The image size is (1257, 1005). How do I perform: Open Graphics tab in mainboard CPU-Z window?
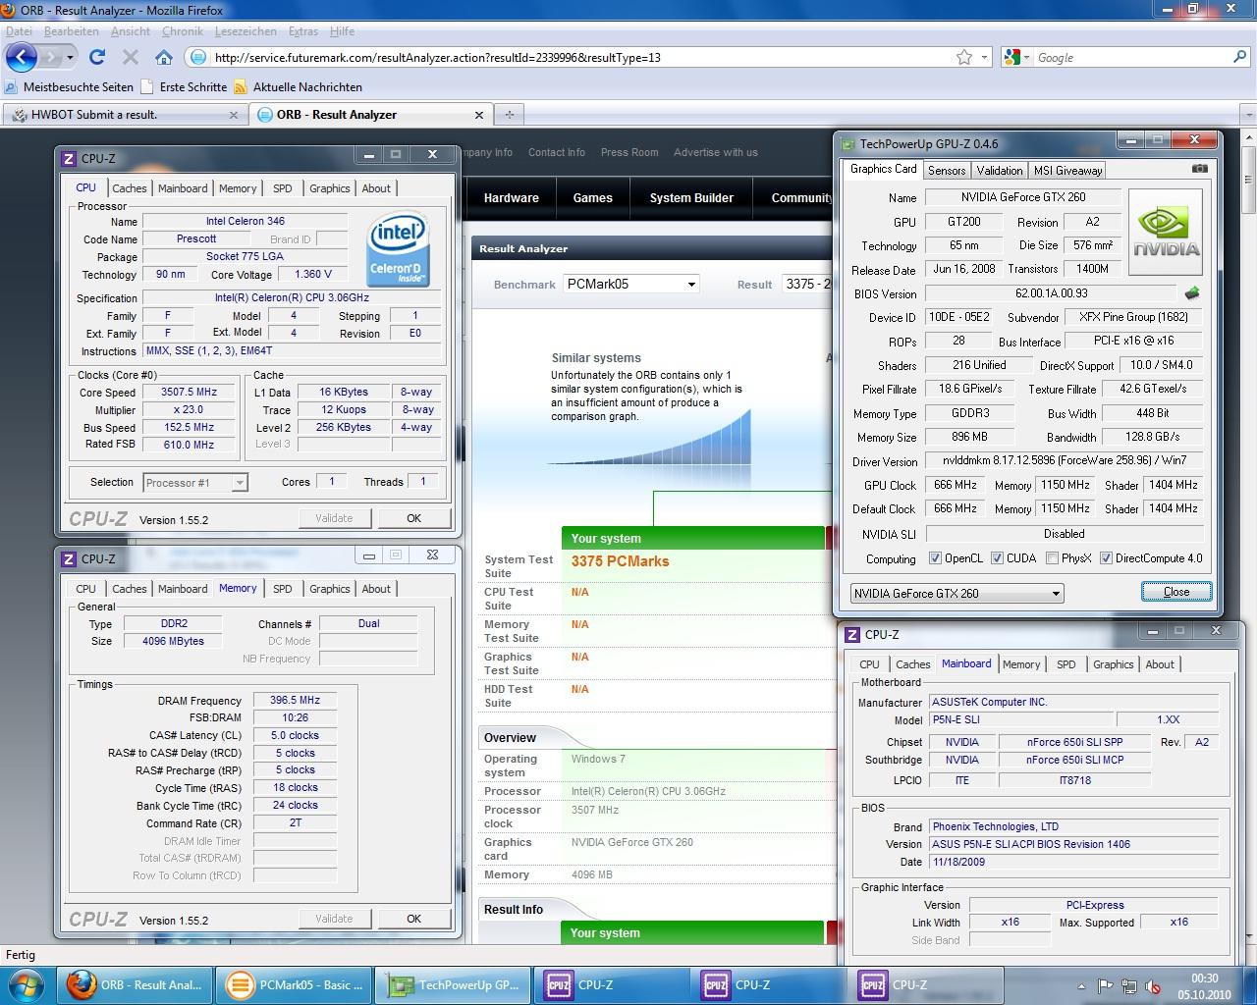point(1113,664)
